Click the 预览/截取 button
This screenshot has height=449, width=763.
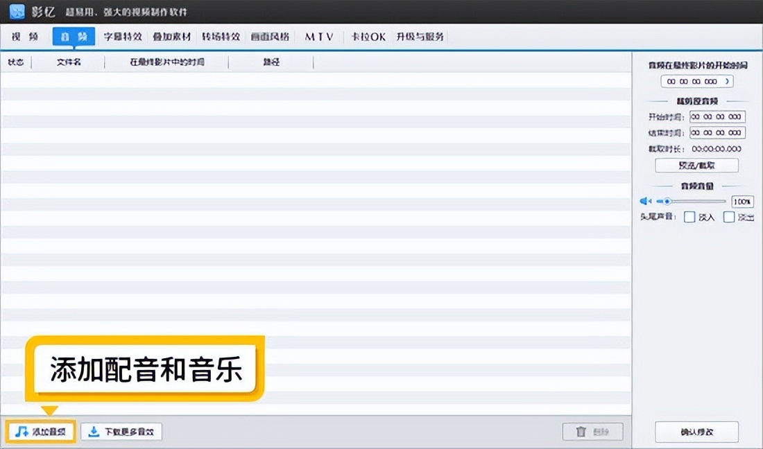click(x=696, y=166)
